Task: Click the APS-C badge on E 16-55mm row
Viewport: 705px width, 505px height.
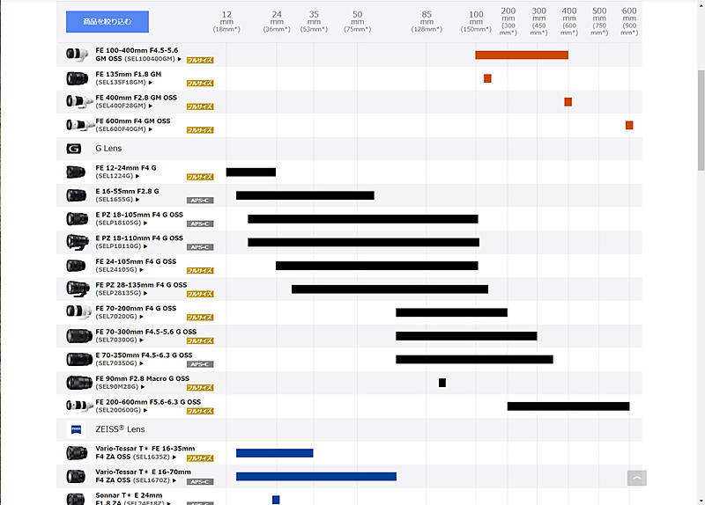Action: 200,201
